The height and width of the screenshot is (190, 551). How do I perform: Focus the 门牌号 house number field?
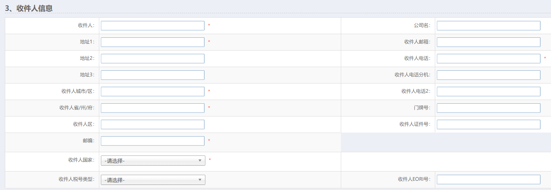(488, 108)
